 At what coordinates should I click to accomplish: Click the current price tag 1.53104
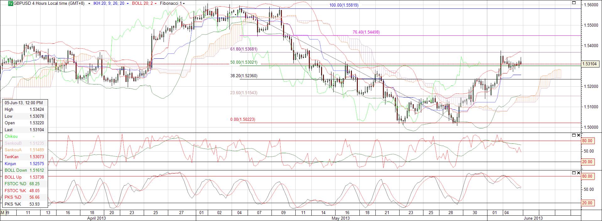590,64
